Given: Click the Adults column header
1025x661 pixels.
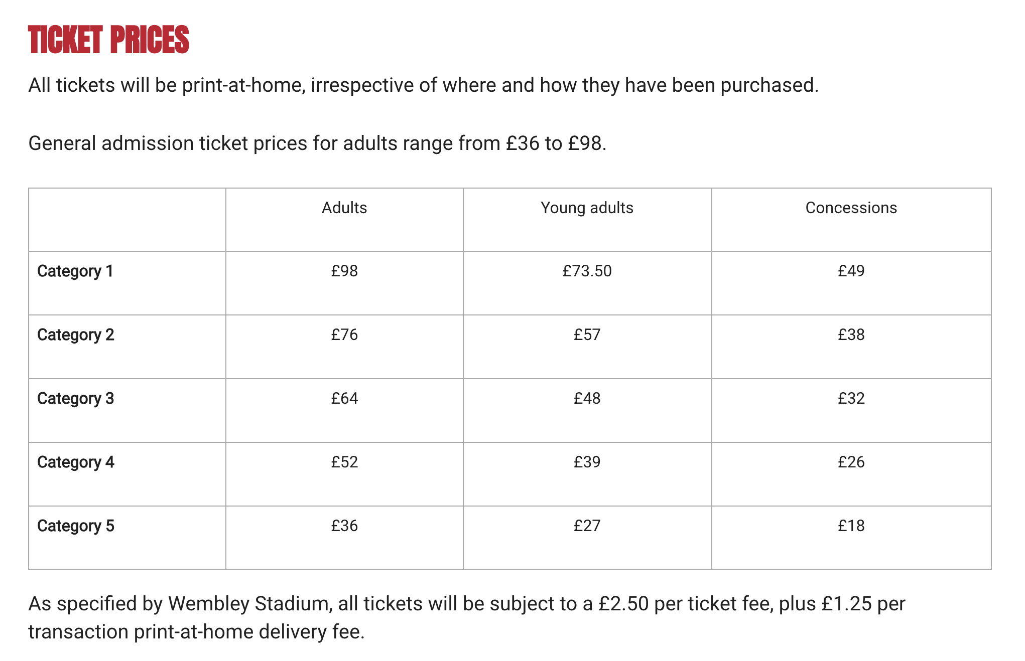Looking at the screenshot, I should coord(344,208).
